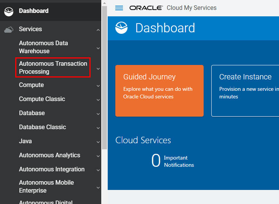
Task: Expand the Autonomous Transaction Processing chevron
Action: [98, 68]
